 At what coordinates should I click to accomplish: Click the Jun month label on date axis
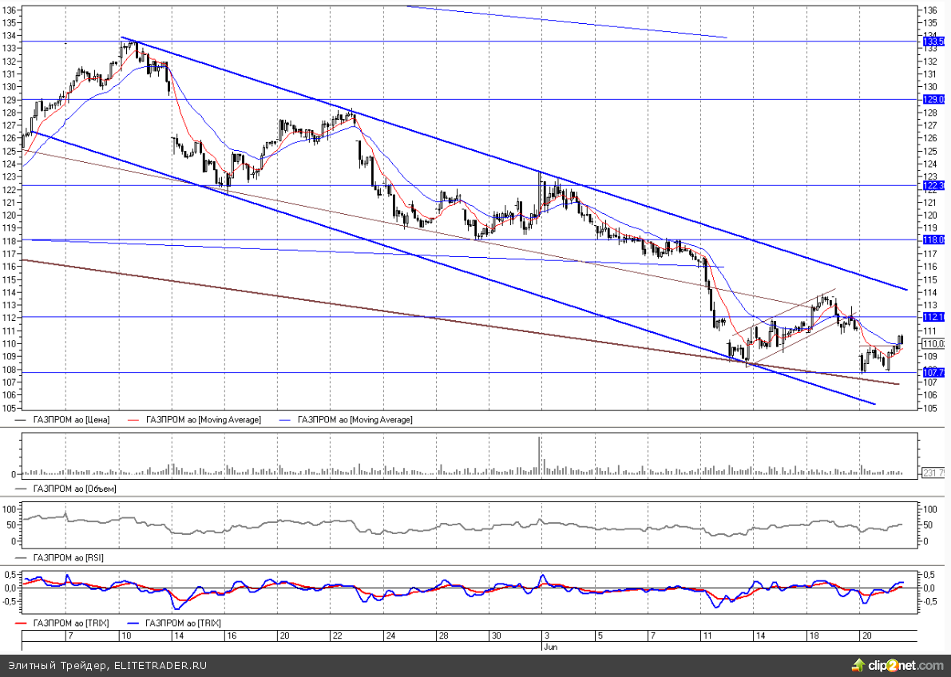point(550,647)
